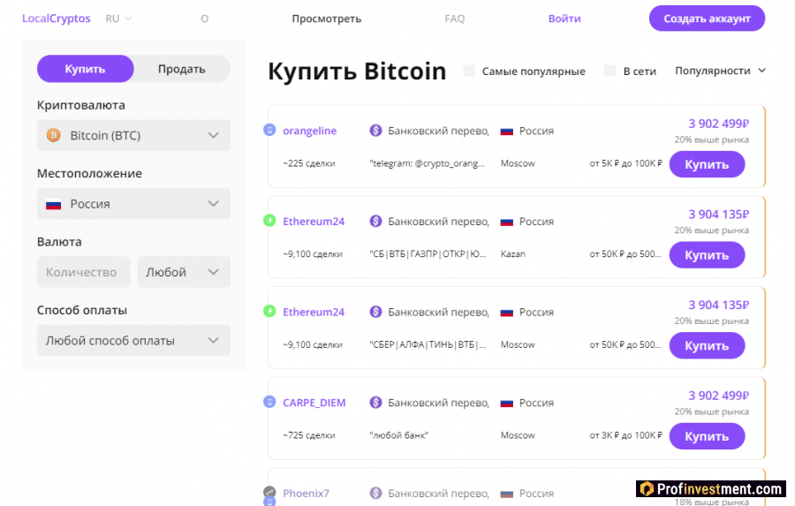Image resolution: width=795 pixels, height=506 pixels.
Task: Click green status icon of Kazan Ethereum24 offer
Action: point(269,221)
